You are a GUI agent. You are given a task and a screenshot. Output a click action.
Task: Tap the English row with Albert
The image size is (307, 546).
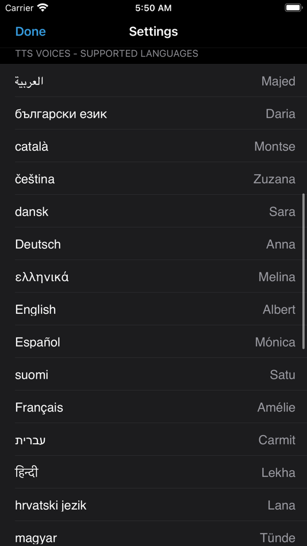coord(153,309)
